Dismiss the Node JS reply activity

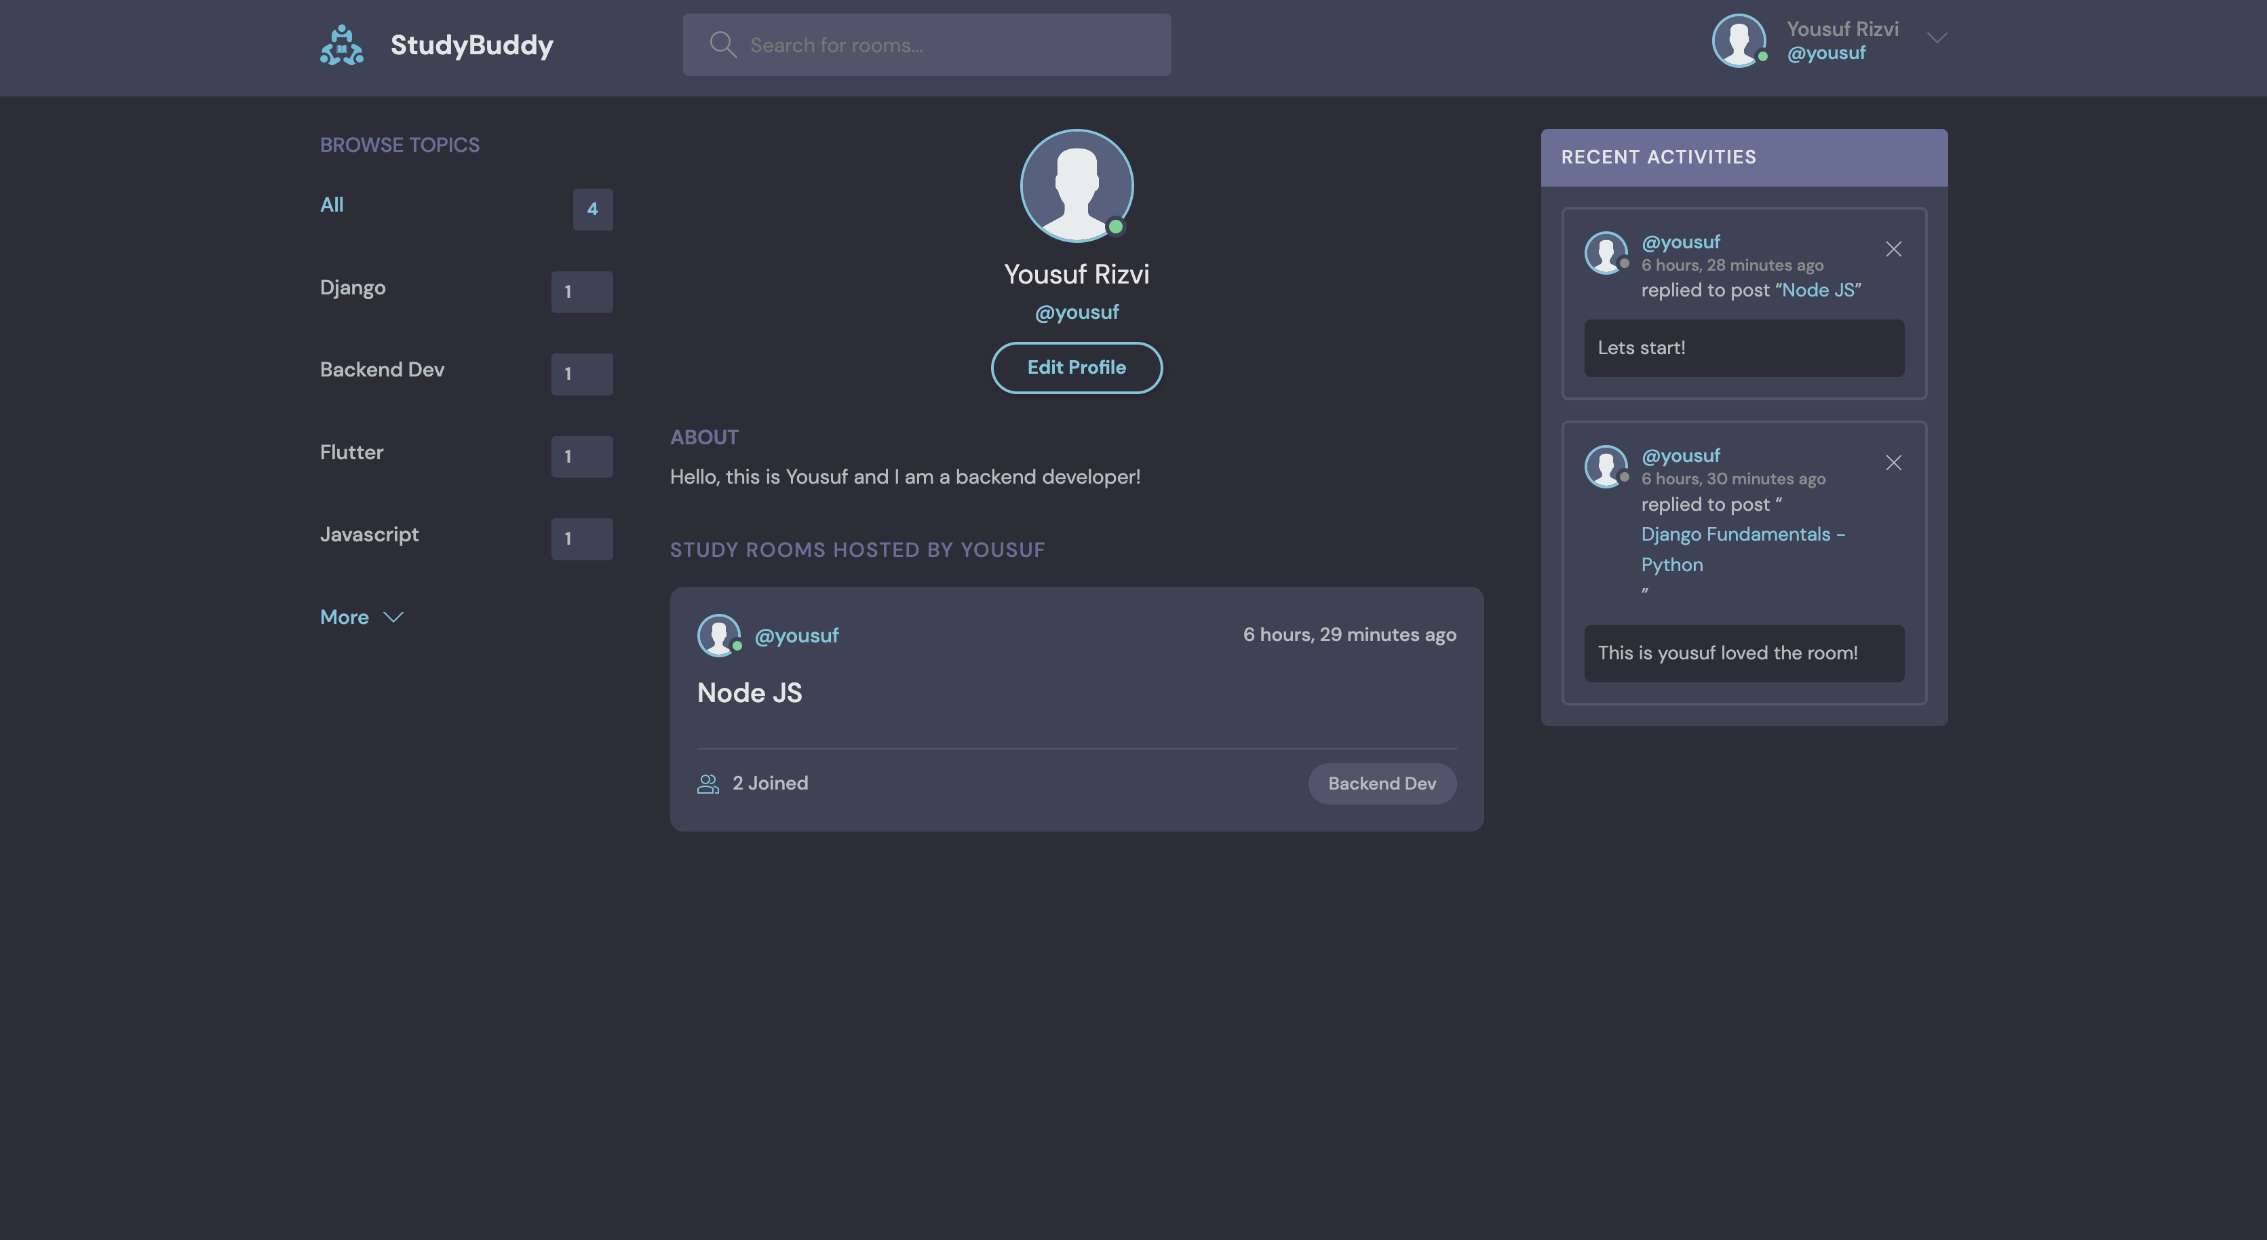click(x=1893, y=249)
